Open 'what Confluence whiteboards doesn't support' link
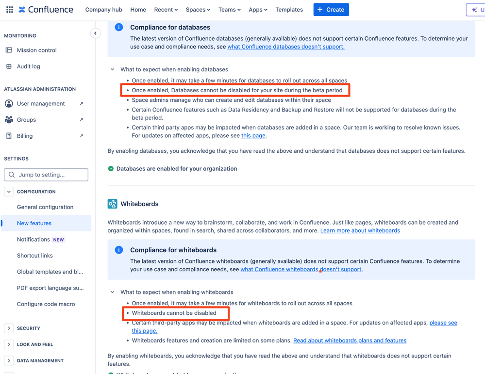This screenshot has height=374, width=485. 301,269
